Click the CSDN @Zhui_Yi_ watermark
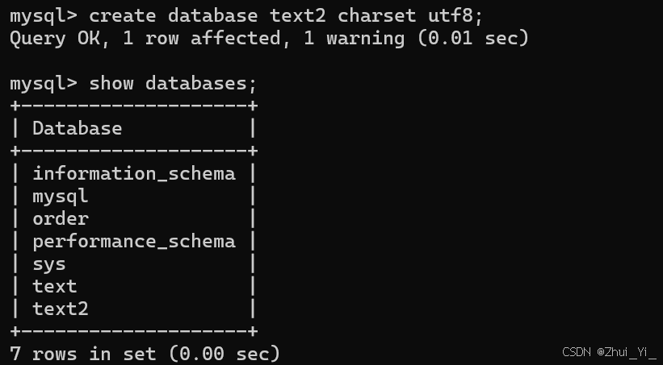Screen dimensions: 663x365 click(x=610, y=352)
